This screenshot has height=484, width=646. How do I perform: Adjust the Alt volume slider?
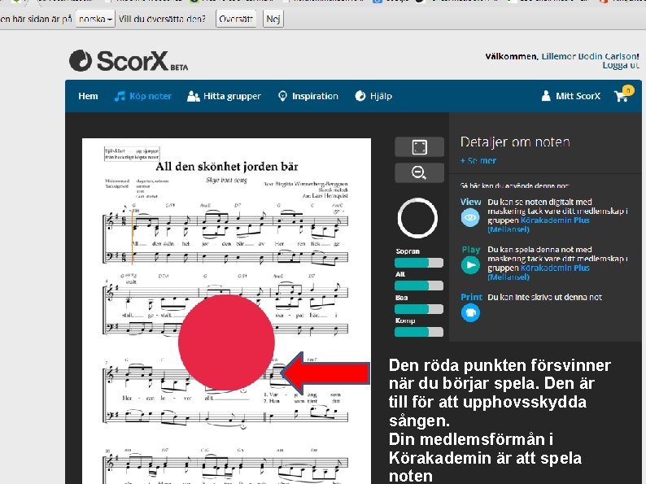[x=419, y=286]
